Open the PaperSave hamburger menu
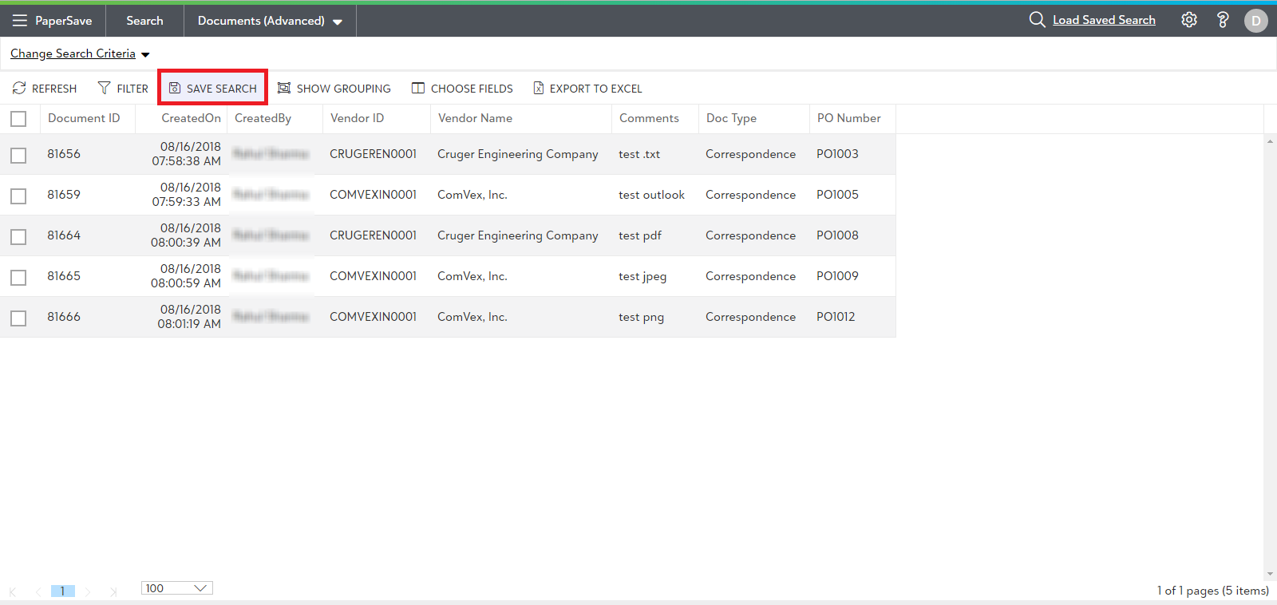 click(20, 21)
